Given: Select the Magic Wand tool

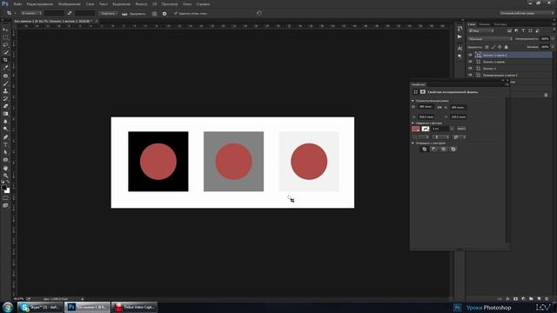Looking at the screenshot, I should [5, 52].
